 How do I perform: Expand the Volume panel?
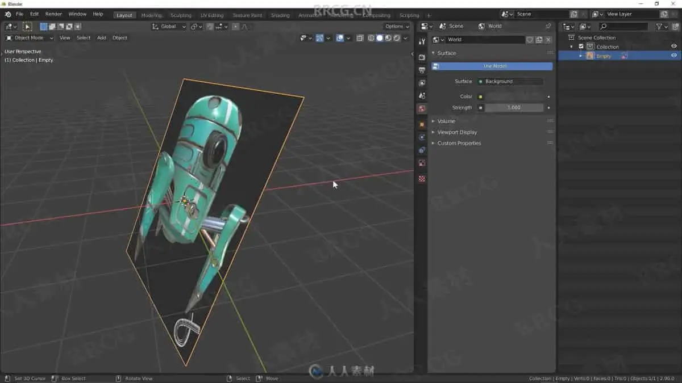coord(446,121)
